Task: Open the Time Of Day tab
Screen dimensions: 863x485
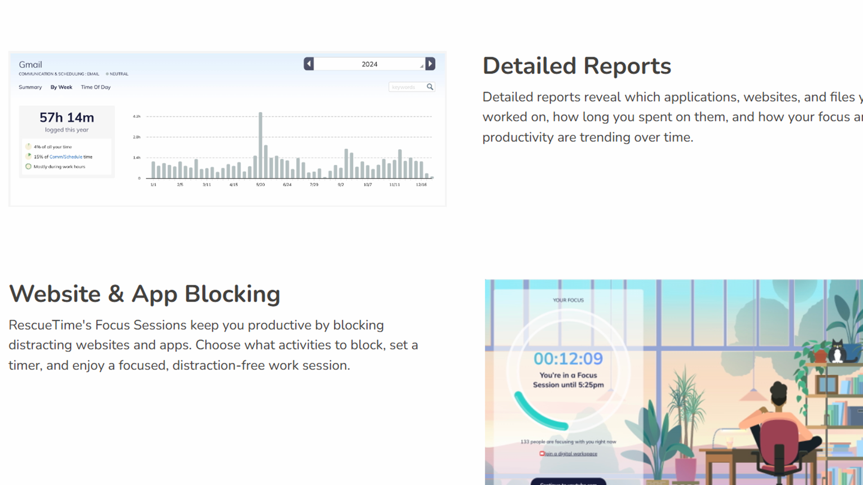Action: coord(96,87)
